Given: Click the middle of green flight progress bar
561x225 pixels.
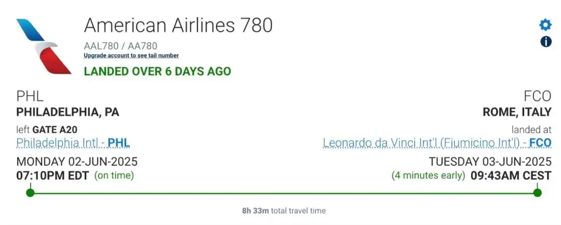Looking at the screenshot, I should pos(284,193).
